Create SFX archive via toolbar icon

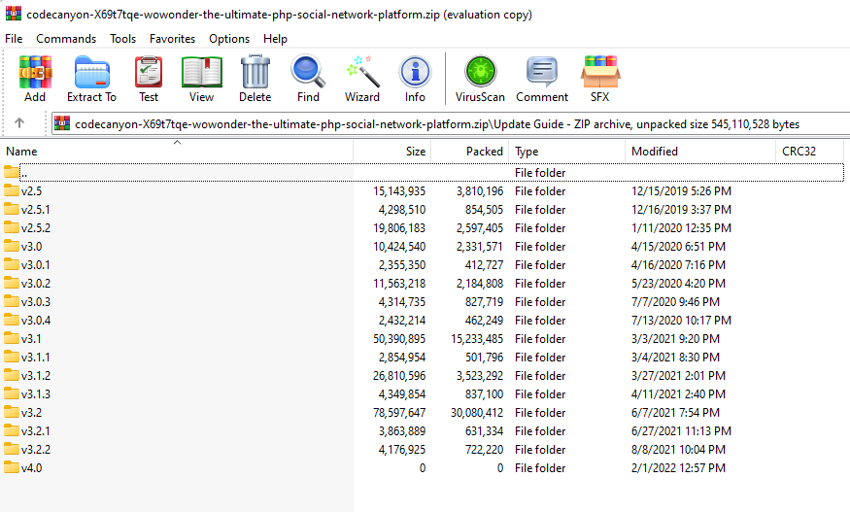click(x=600, y=79)
